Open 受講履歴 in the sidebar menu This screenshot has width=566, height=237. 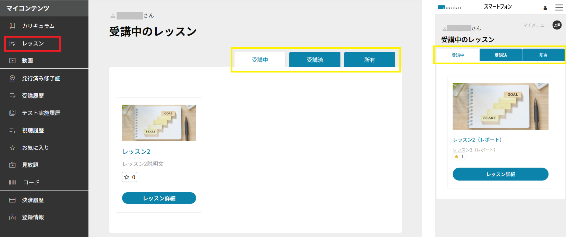(33, 96)
